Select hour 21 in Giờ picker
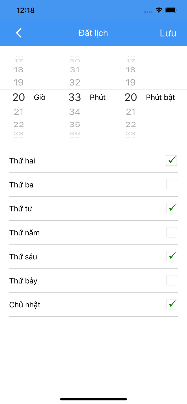The width and height of the screenshot is (187, 404). pos(19,112)
